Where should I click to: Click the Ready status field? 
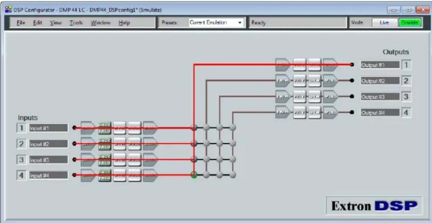[x=298, y=23]
